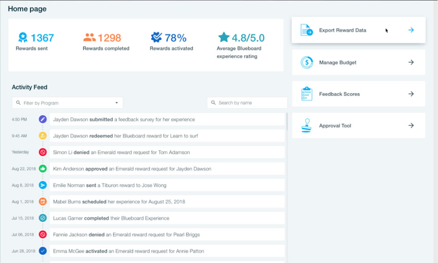Select Kim Anderson approved reward entry
This screenshot has height=263, width=438.
(x=167, y=169)
